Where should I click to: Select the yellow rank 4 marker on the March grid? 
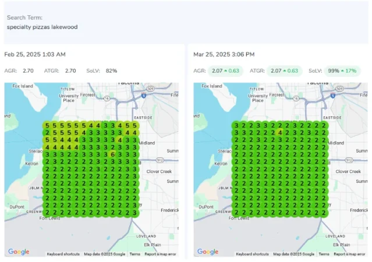281,132
